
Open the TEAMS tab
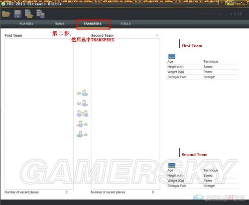coord(59,24)
